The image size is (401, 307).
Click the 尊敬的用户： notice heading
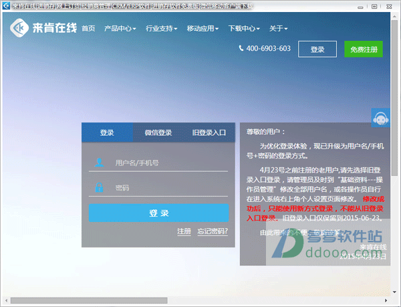(x=265, y=132)
